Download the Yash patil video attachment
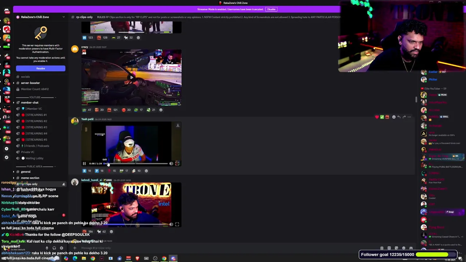Viewport: 466px width, 262px height. [x=178, y=125]
